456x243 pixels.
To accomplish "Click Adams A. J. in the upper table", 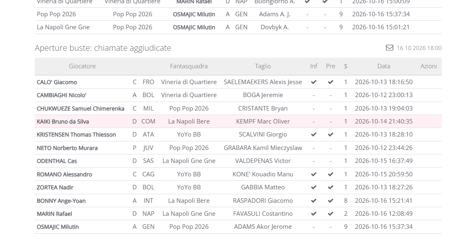I will [274, 14].
